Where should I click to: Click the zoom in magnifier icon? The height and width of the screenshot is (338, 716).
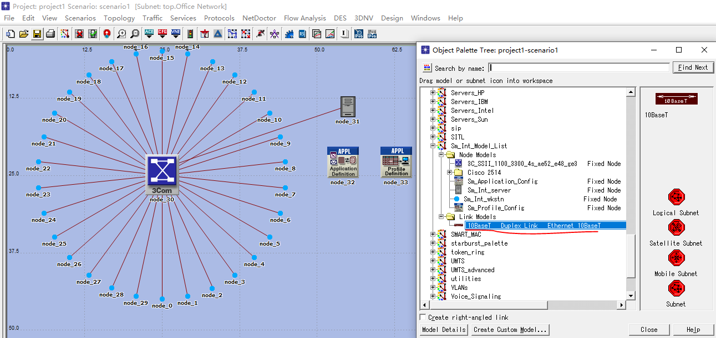click(121, 34)
